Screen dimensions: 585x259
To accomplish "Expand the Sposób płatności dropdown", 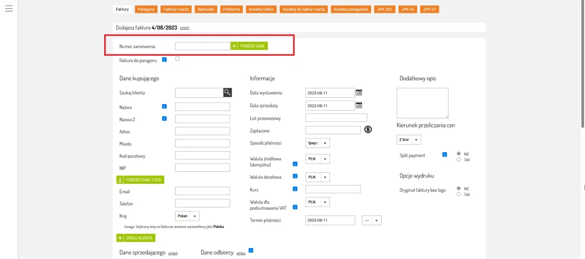I will (x=318, y=143).
